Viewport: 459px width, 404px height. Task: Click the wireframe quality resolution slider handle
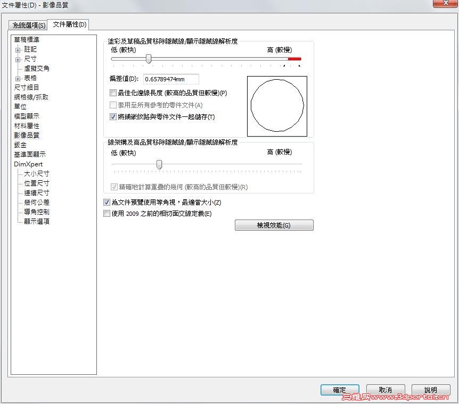(159, 165)
